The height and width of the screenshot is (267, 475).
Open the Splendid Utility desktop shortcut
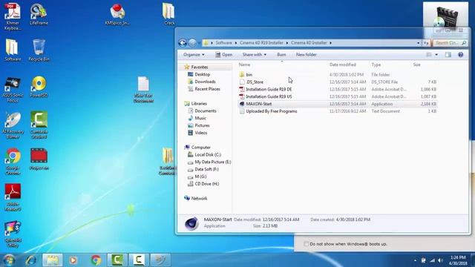point(13,234)
